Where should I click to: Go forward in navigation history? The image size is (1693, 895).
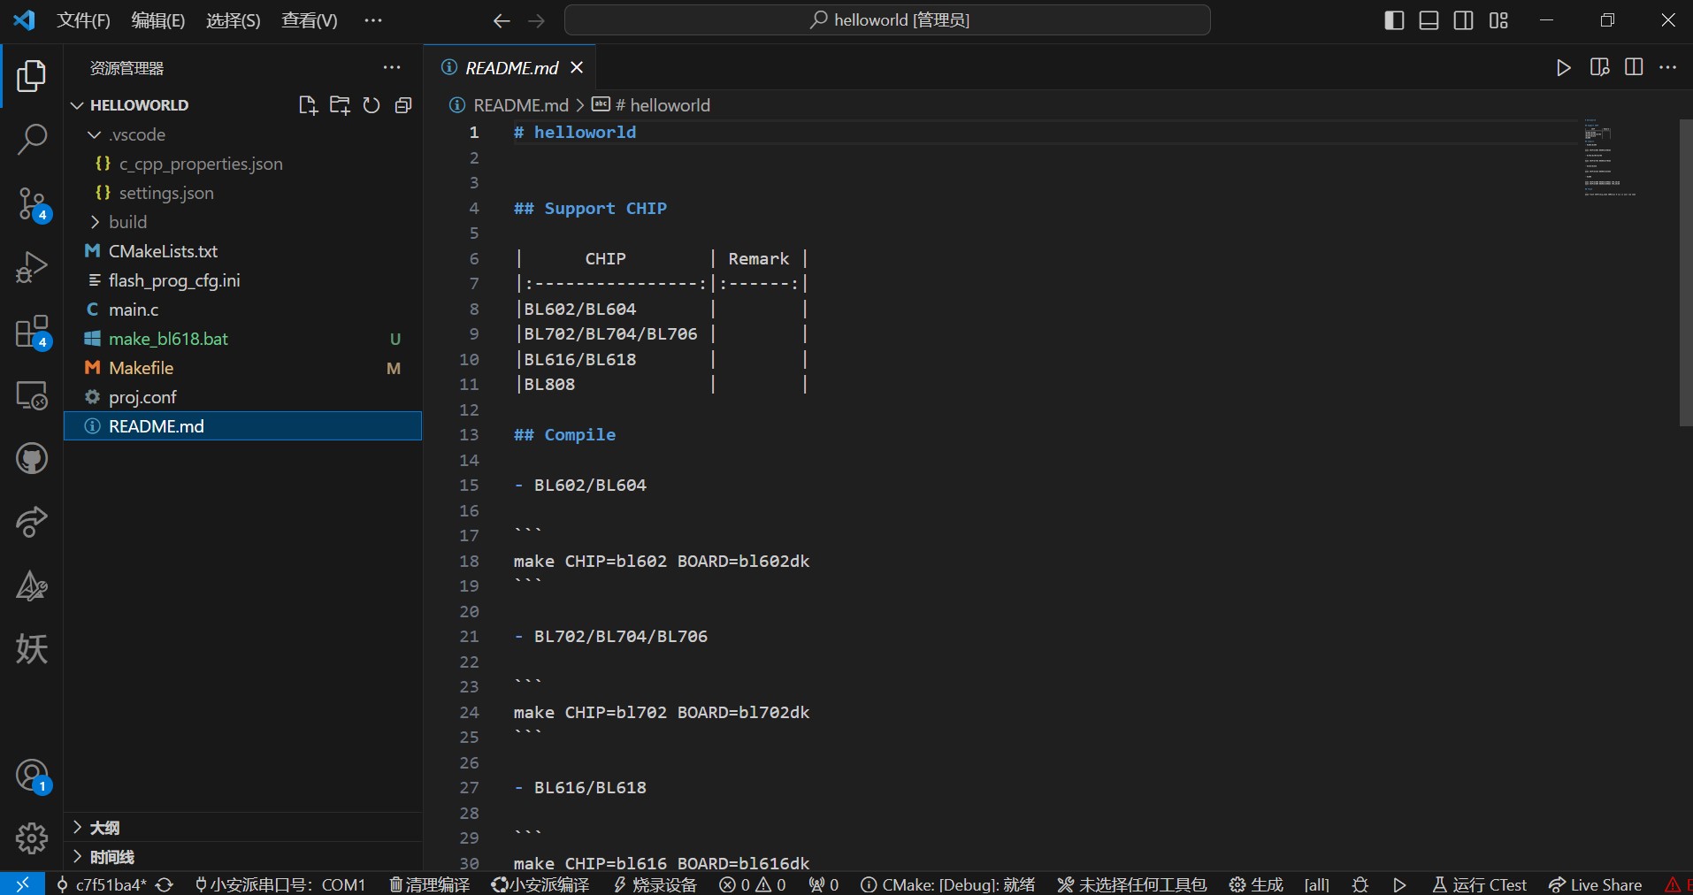pos(537,20)
